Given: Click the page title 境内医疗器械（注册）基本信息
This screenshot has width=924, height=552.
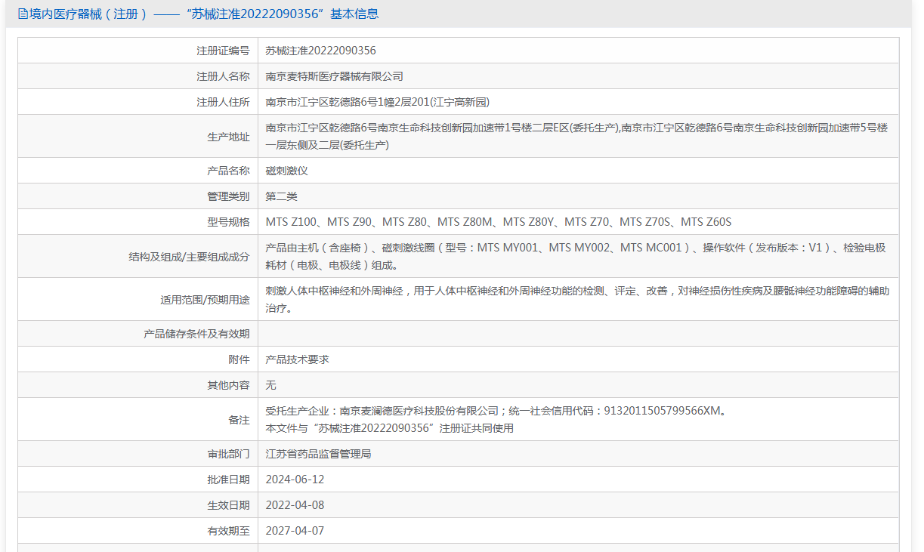Looking at the screenshot, I should click(203, 14).
